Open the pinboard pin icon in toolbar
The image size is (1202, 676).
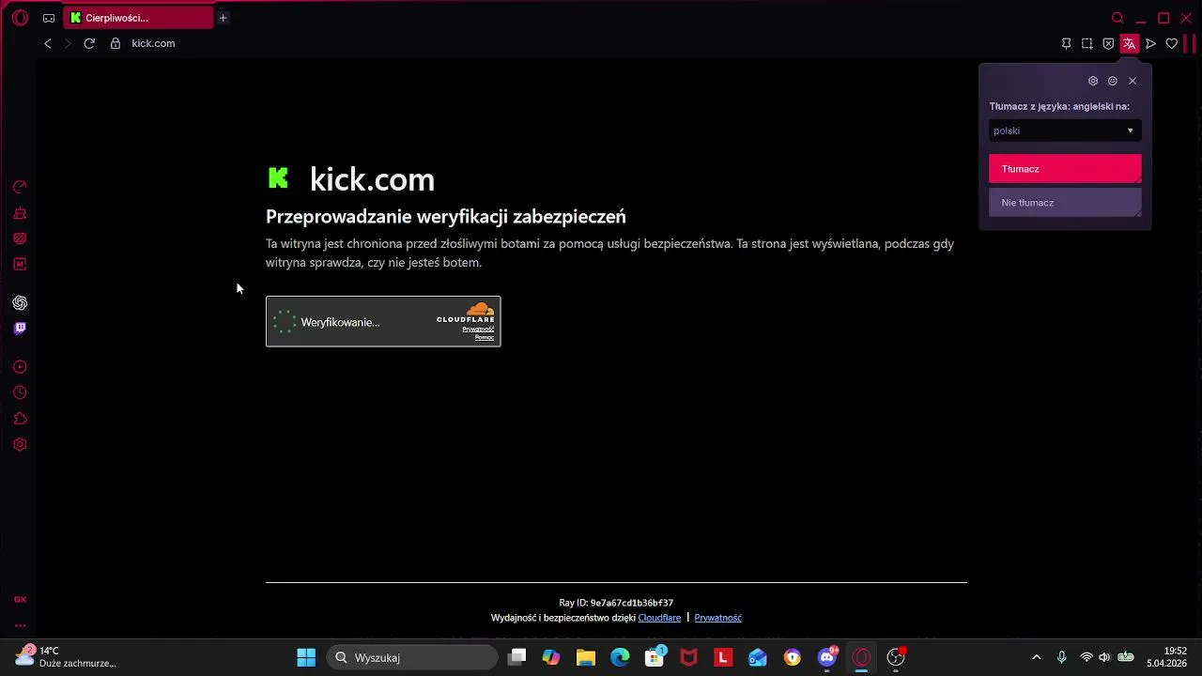tap(1066, 43)
